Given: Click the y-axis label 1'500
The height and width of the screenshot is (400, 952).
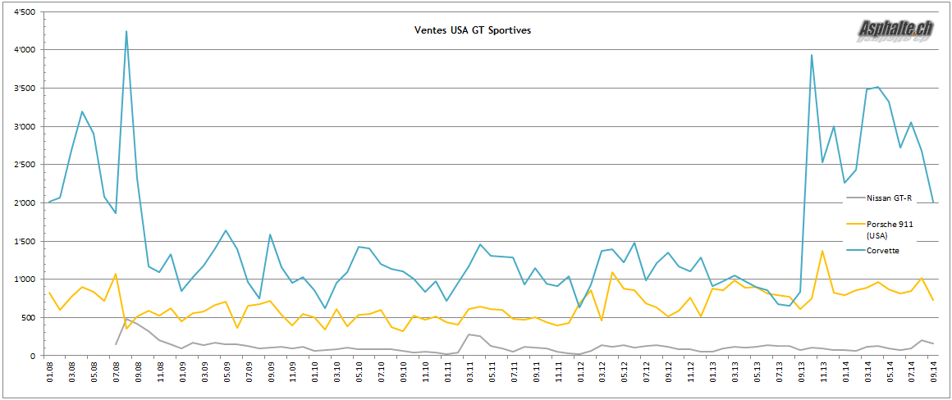Looking at the screenshot, I should pos(26,241).
